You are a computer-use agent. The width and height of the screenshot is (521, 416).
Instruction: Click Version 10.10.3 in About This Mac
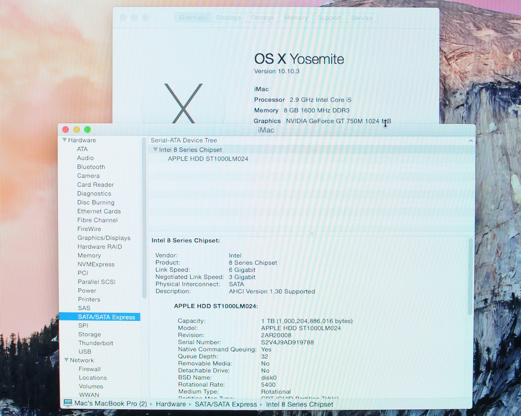pos(277,71)
